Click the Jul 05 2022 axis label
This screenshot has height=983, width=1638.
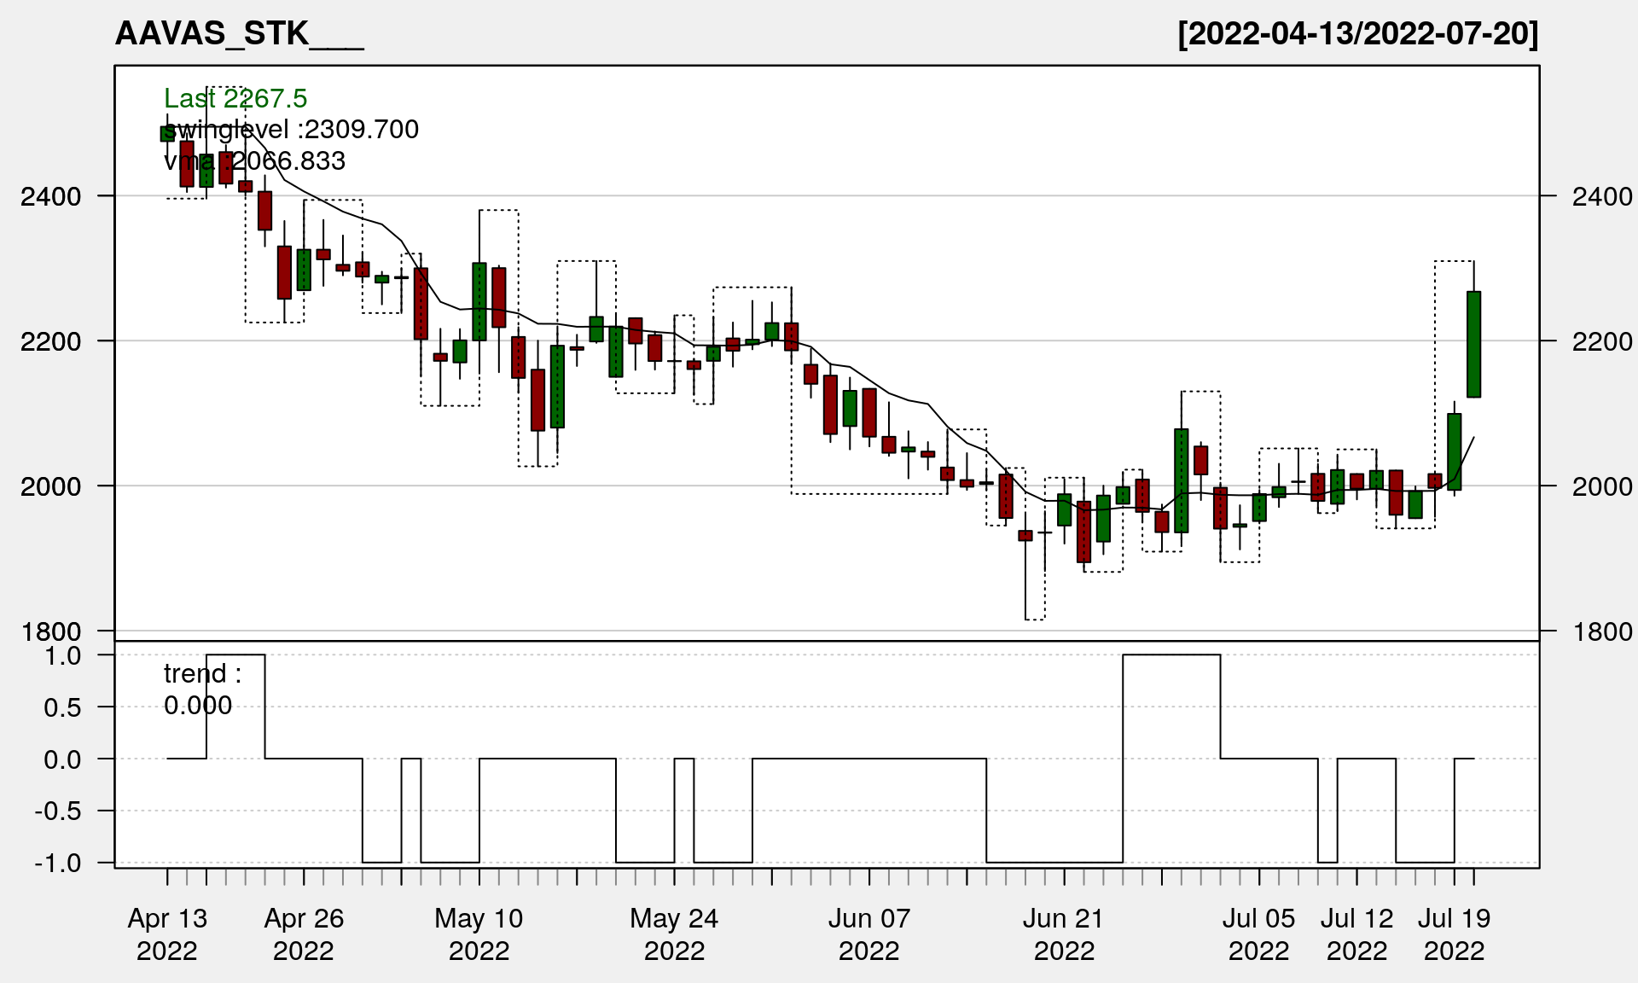tap(1258, 934)
